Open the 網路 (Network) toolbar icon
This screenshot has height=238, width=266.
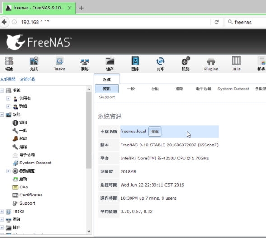pos(84,64)
